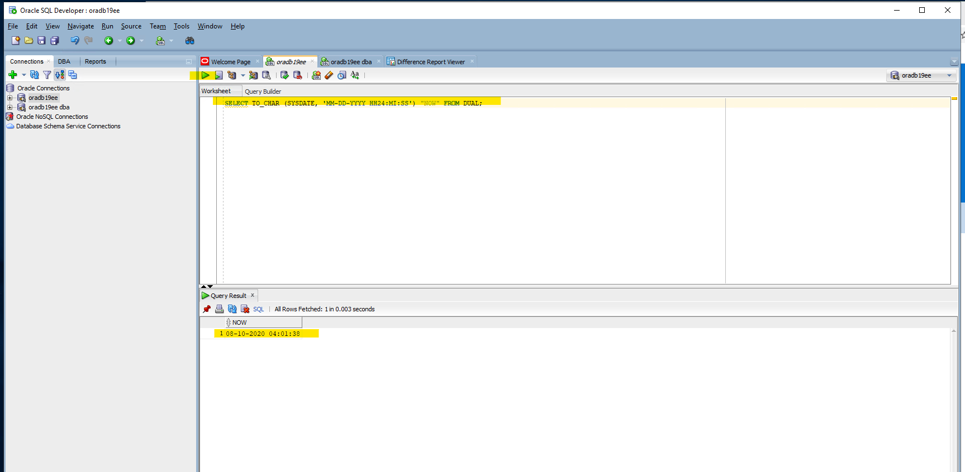Add new connection with green plus icon

click(13, 75)
